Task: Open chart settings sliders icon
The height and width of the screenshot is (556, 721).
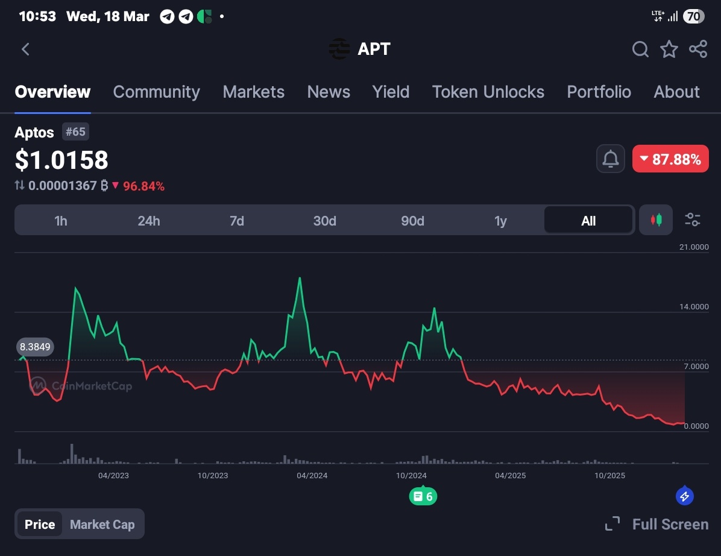Action: (x=693, y=220)
